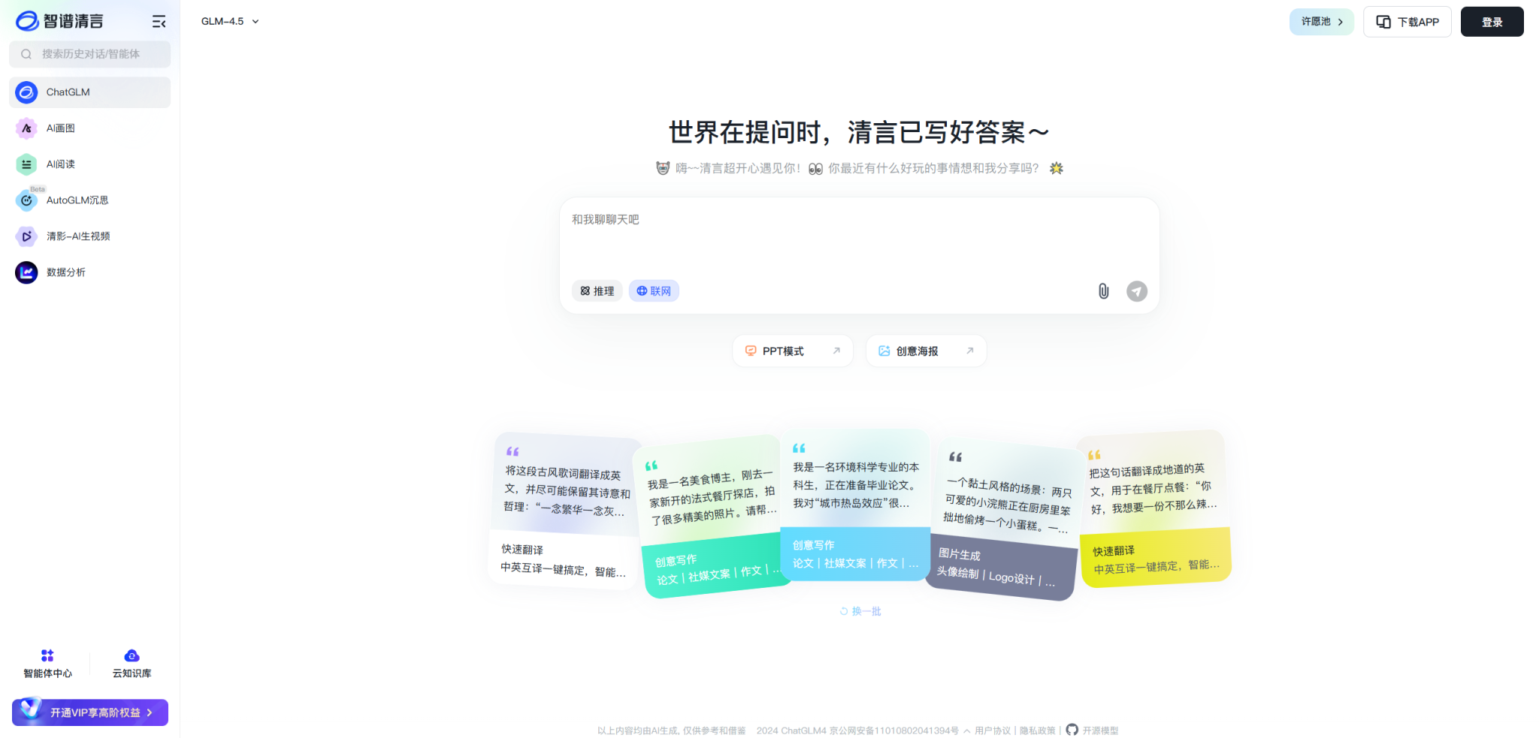This screenshot has width=1539, height=738.
Task: Open the 许愿池 button
Action: tap(1321, 22)
